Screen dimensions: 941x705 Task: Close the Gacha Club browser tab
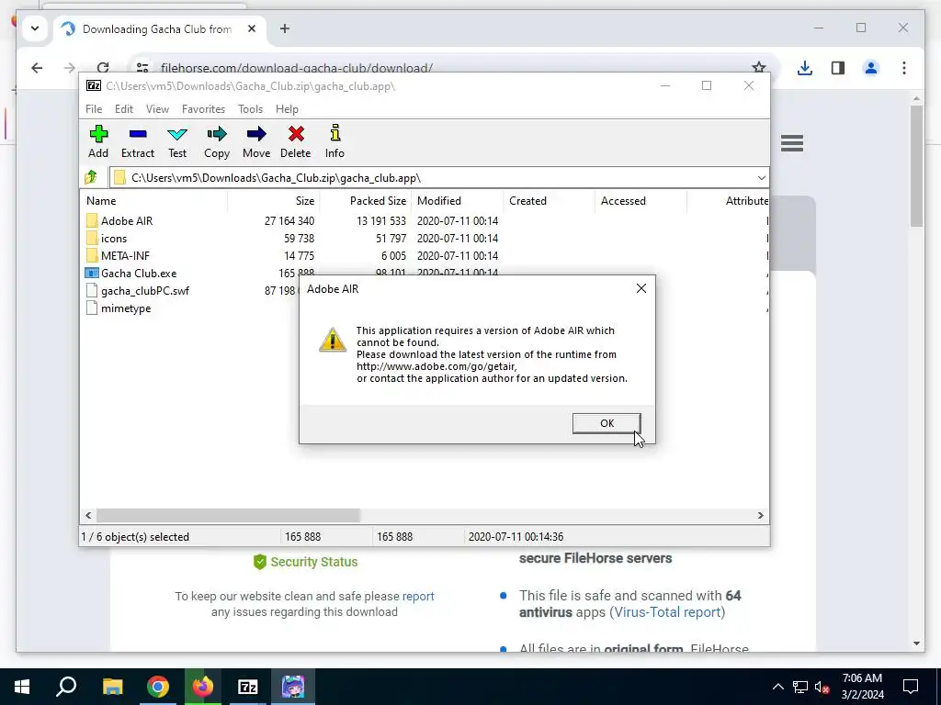tap(252, 28)
